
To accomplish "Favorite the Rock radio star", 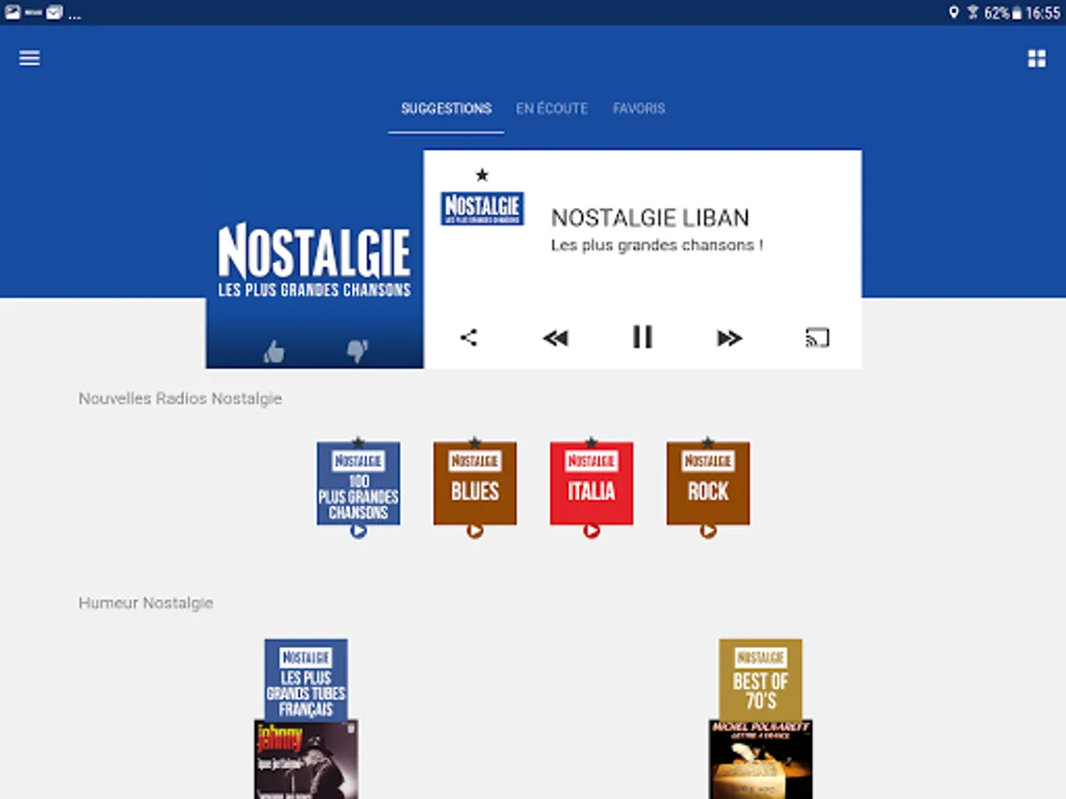I will (x=708, y=442).
